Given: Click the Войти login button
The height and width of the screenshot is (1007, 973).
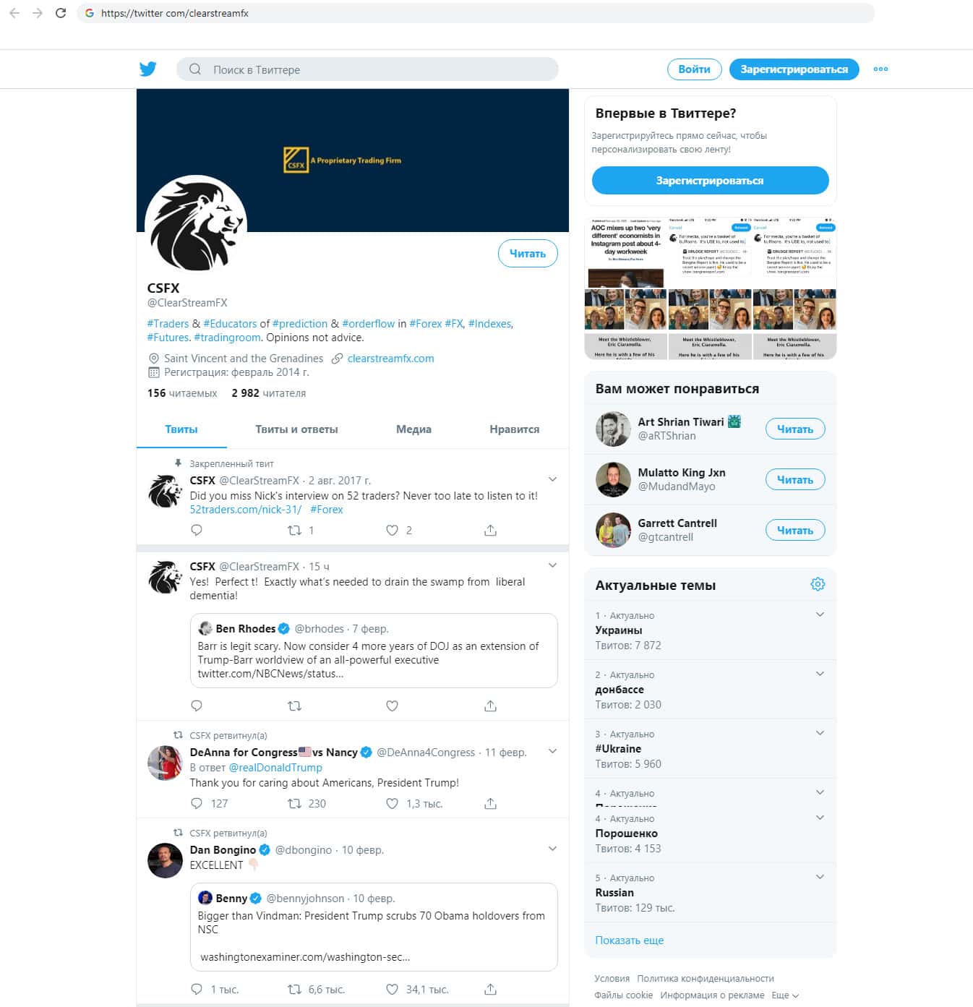Looking at the screenshot, I should pyautogui.click(x=694, y=69).
